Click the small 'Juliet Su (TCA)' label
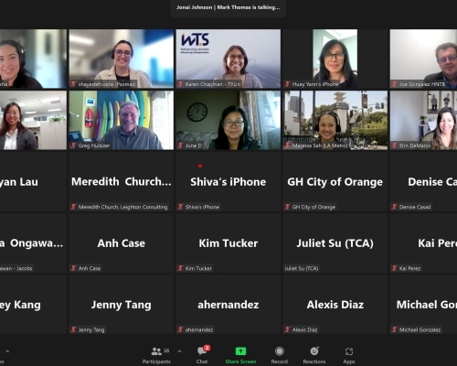457x366 pixels. [302, 268]
